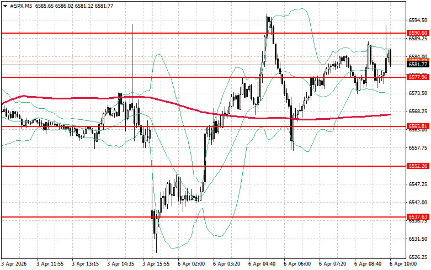Viewport: 431px width, 270px height.
Task: Select the red 6590.60 level price tag
Action: click(x=418, y=33)
